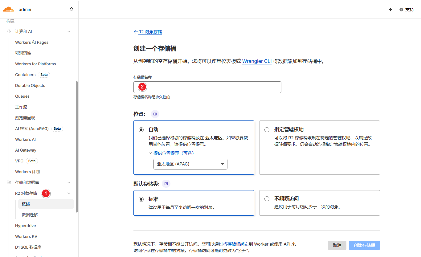Viewport: 421px width, 257px height.
Task: Click the Cloudflare logo icon
Action: tap(8, 9)
